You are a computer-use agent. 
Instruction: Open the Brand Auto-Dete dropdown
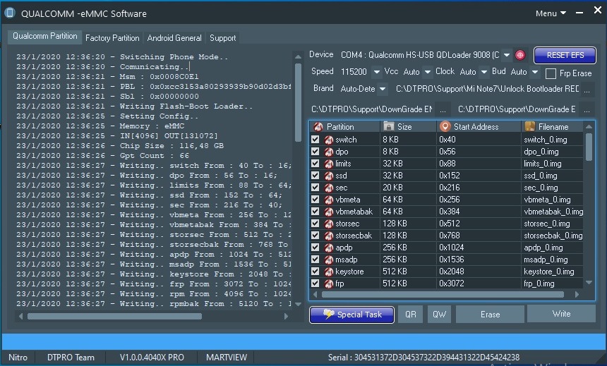(x=382, y=89)
